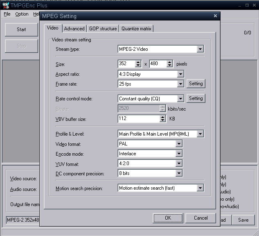Screen dimensions: 259x236
Task: Expand the Motion search precision dropdown
Action: click(x=200, y=188)
